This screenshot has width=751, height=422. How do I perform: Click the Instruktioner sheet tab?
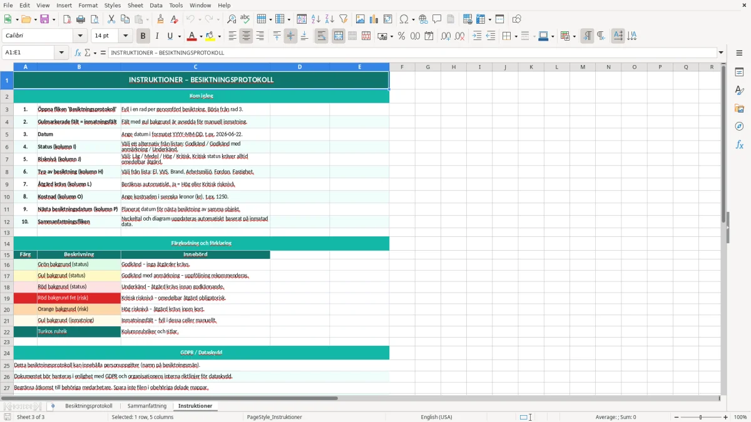point(195,406)
